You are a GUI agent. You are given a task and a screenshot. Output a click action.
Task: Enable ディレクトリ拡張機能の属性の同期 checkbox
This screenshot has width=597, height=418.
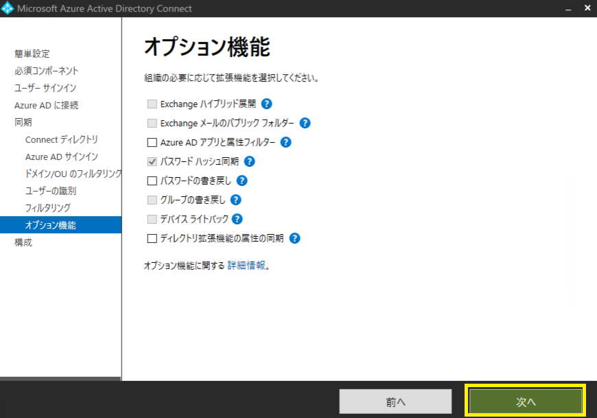(x=152, y=238)
